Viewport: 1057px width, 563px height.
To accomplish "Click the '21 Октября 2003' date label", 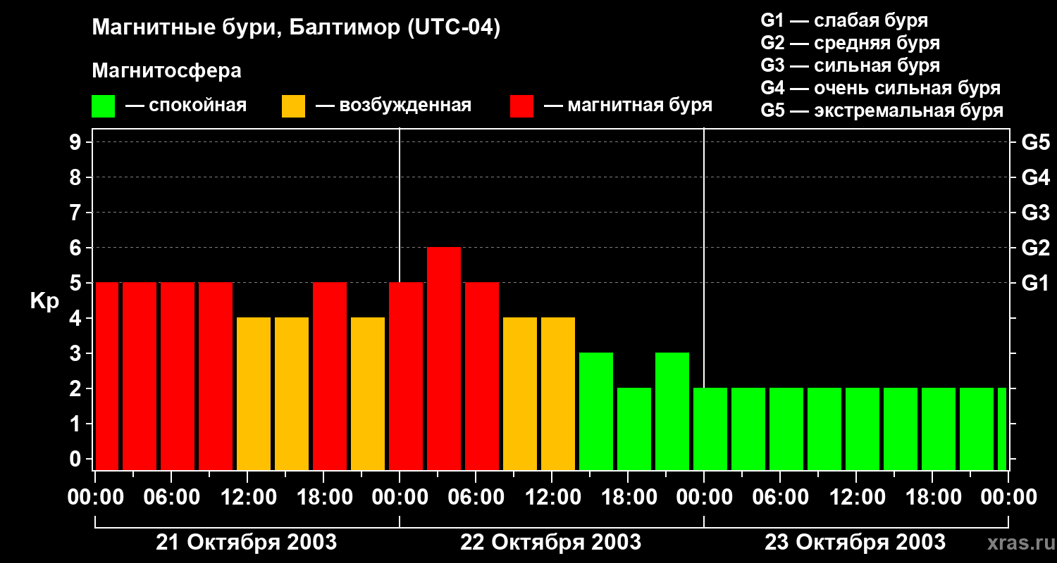I will (247, 543).
